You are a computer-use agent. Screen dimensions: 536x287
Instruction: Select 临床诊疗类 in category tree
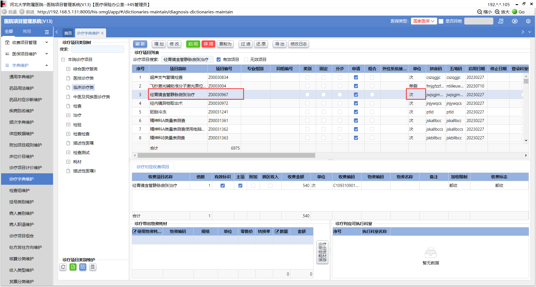click(83, 87)
